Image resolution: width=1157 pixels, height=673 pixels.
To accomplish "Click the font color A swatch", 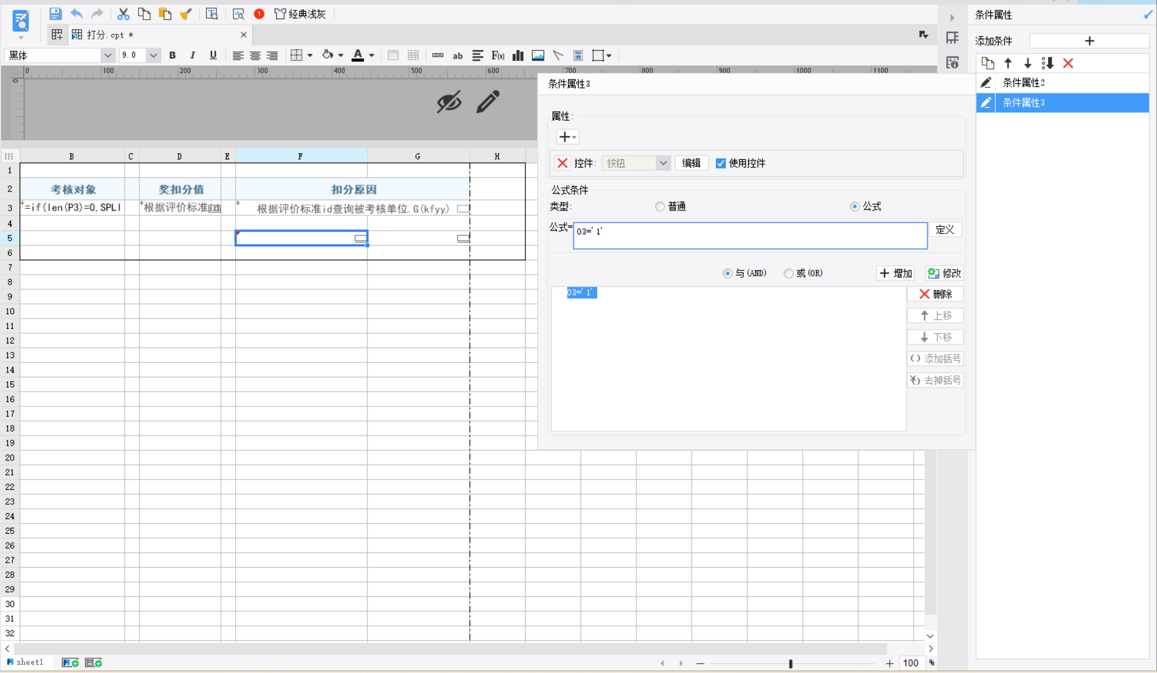I will 358,55.
